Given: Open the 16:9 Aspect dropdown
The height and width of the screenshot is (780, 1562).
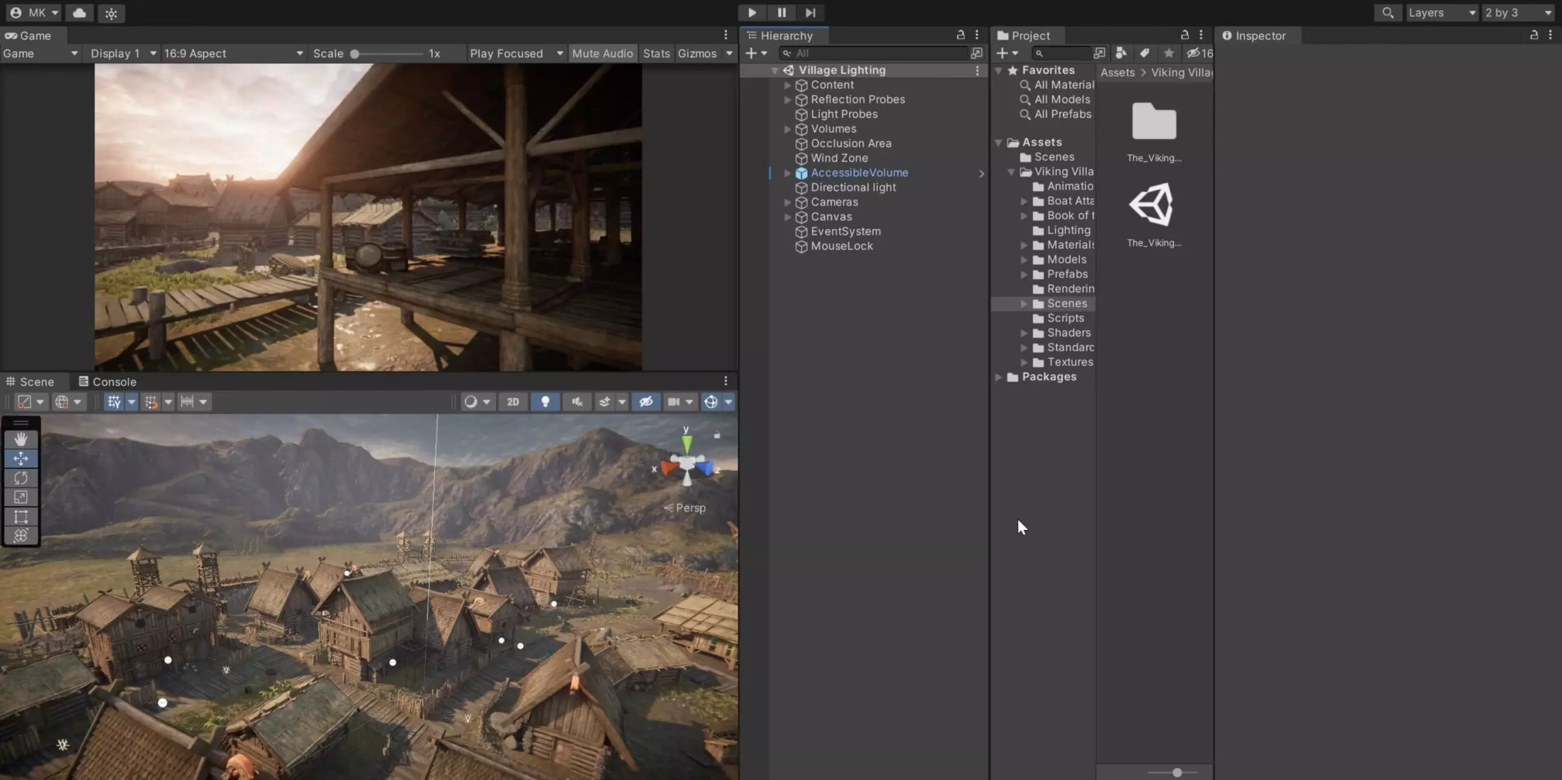Looking at the screenshot, I should tap(232, 53).
